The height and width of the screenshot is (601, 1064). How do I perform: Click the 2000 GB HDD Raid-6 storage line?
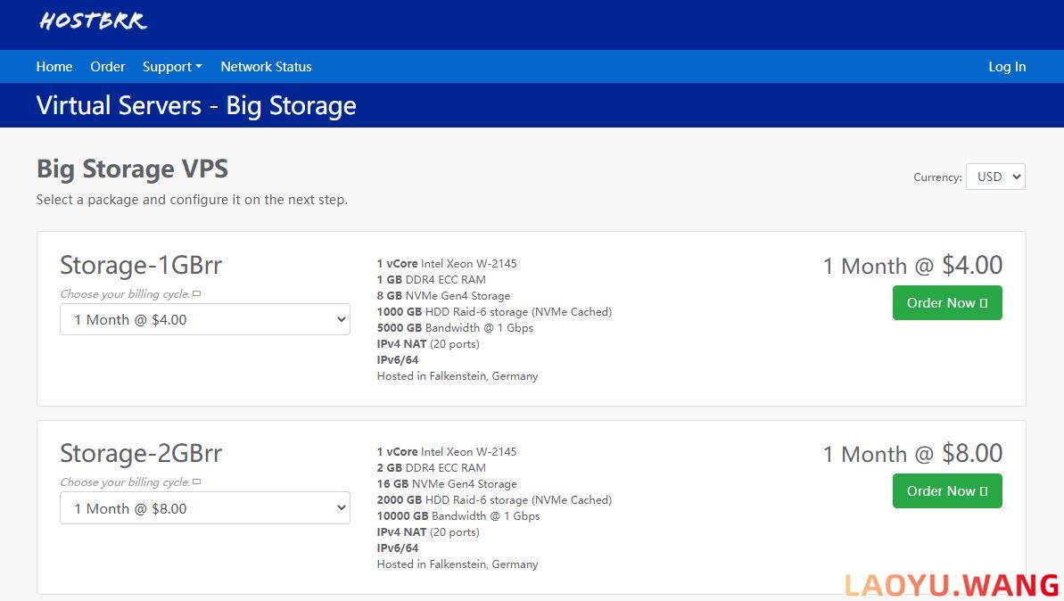tap(494, 500)
